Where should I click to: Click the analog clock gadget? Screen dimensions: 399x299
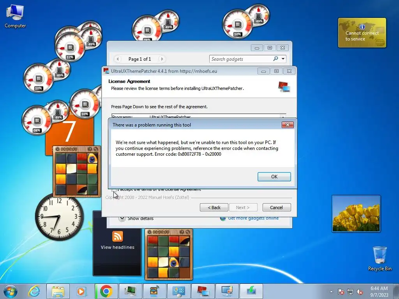[60, 217]
